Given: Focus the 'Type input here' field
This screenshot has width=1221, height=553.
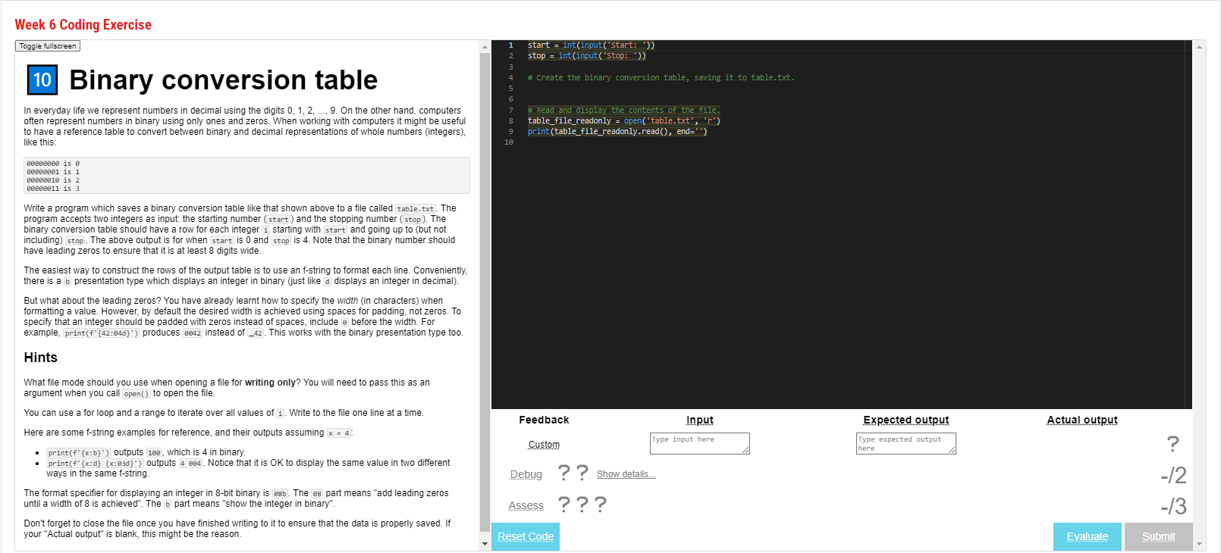Looking at the screenshot, I should coord(700,443).
